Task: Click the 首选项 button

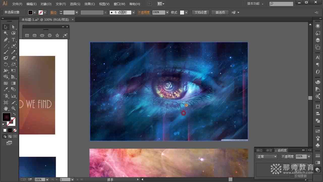Action: click(x=220, y=12)
